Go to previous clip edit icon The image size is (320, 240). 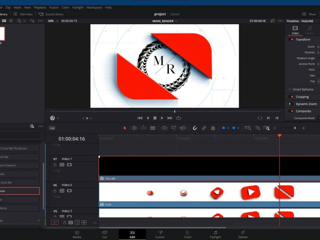(277, 118)
